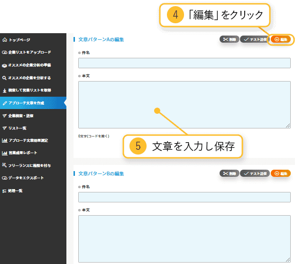
Task: Click the resize handle of パターンA 本文 area
Action: (x=288, y=126)
